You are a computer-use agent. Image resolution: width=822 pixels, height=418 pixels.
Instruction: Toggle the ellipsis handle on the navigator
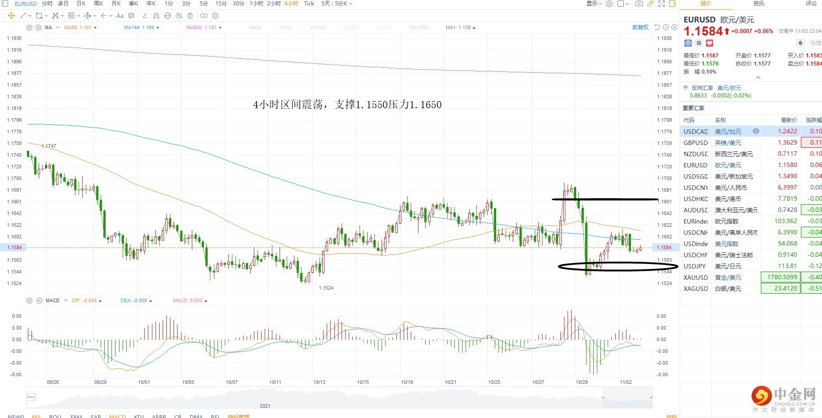coord(31,397)
